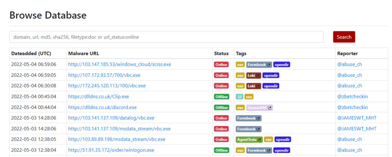
Task: Click the Loki tag for 107.172.93.57 row
Action: pyautogui.click(x=253, y=75)
